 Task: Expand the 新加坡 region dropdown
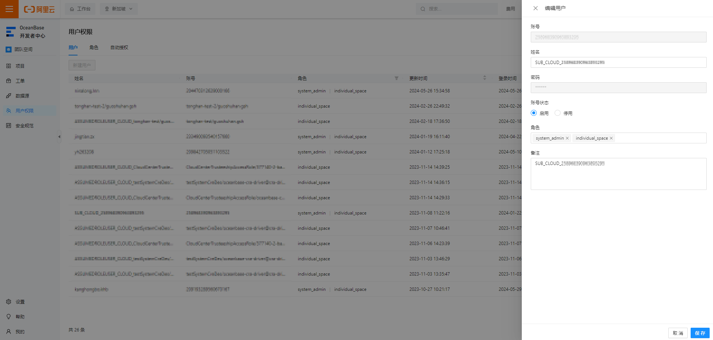[119, 9]
